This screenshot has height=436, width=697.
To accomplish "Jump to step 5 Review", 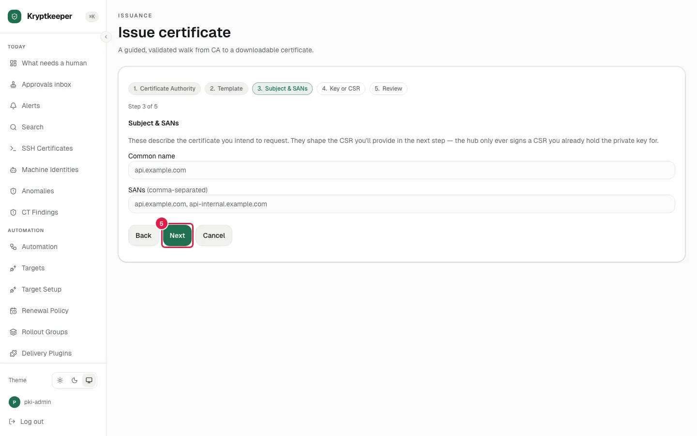I will pos(389,89).
